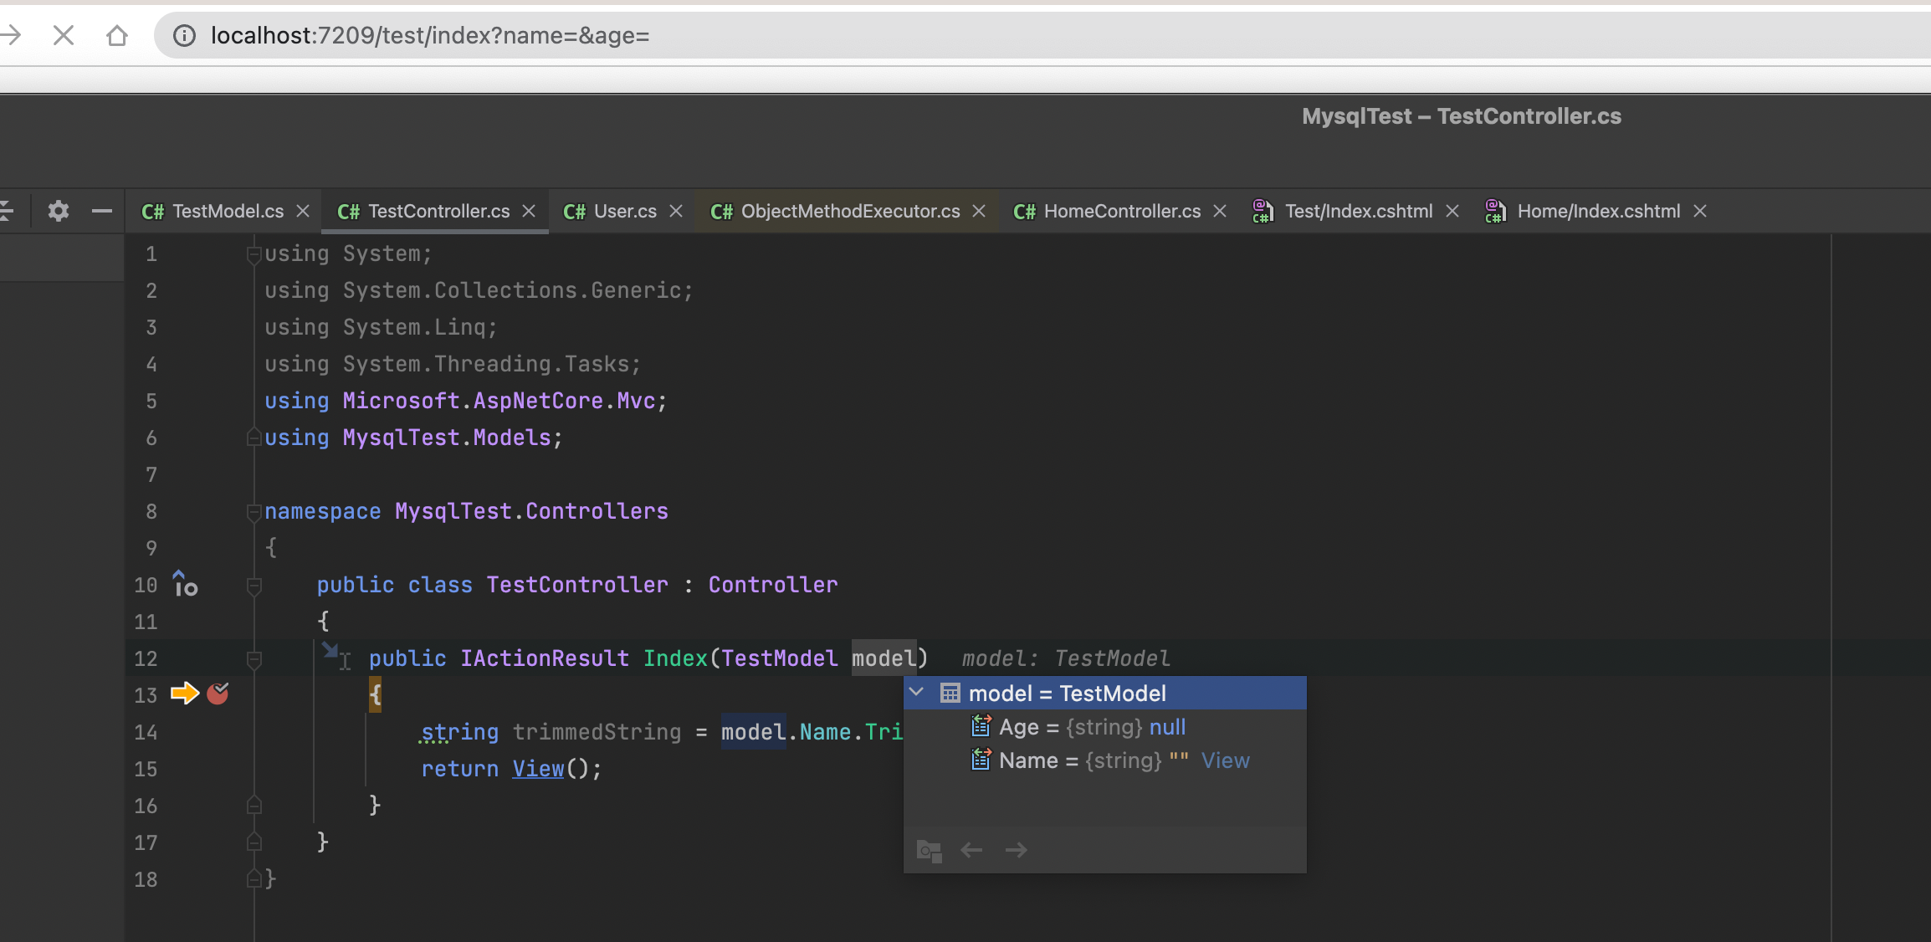1931x942 pixels.
Task: Click the forward arrow in debugger popup
Action: click(x=1016, y=850)
